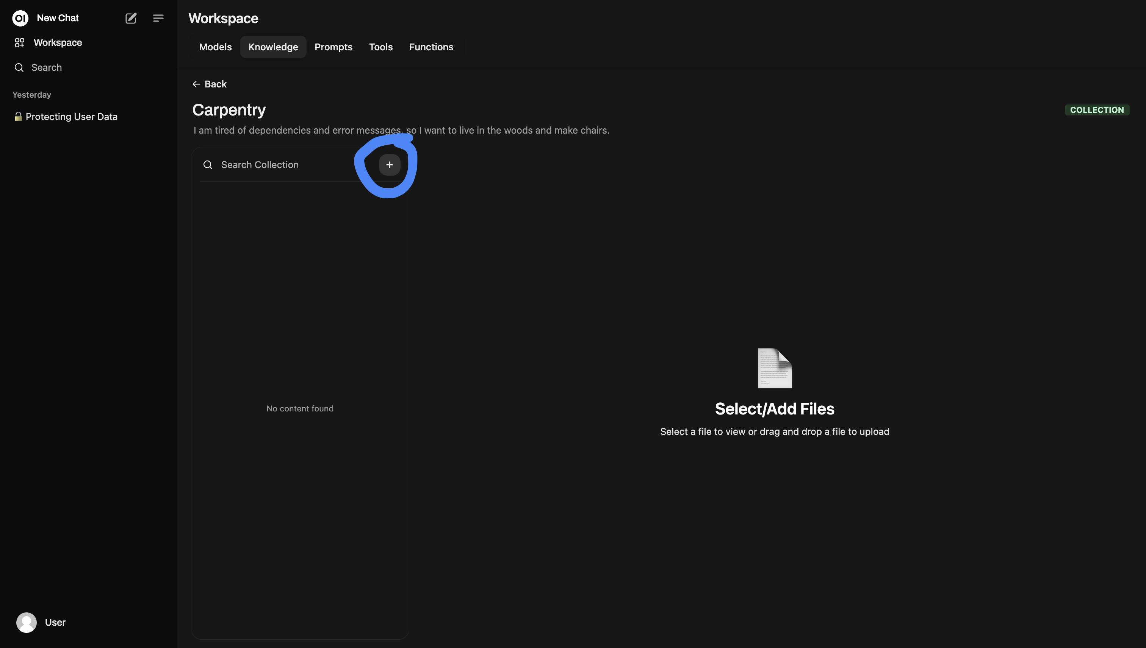Click the No content found message
1146x648 pixels.
(300, 408)
